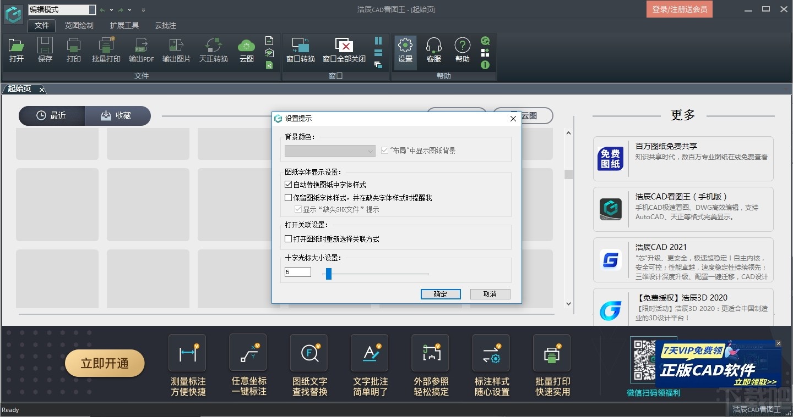
Task: Open the 天正转换 conversion tool
Action: (213, 49)
